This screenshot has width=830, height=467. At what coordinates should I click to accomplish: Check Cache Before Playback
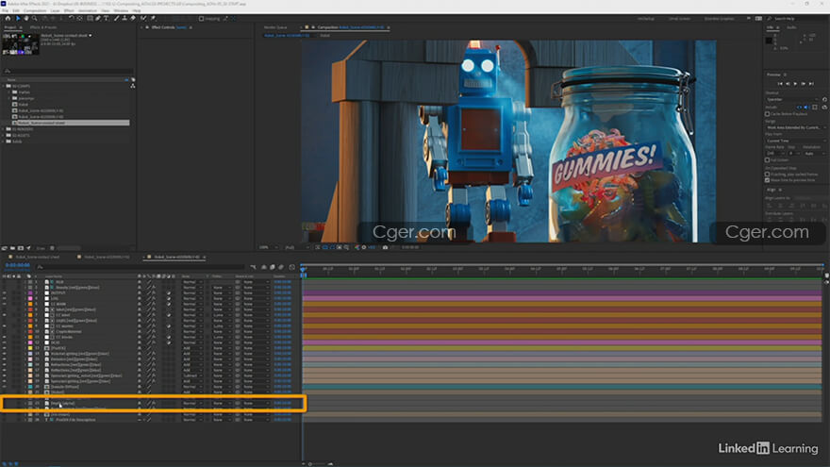(x=767, y=114)
